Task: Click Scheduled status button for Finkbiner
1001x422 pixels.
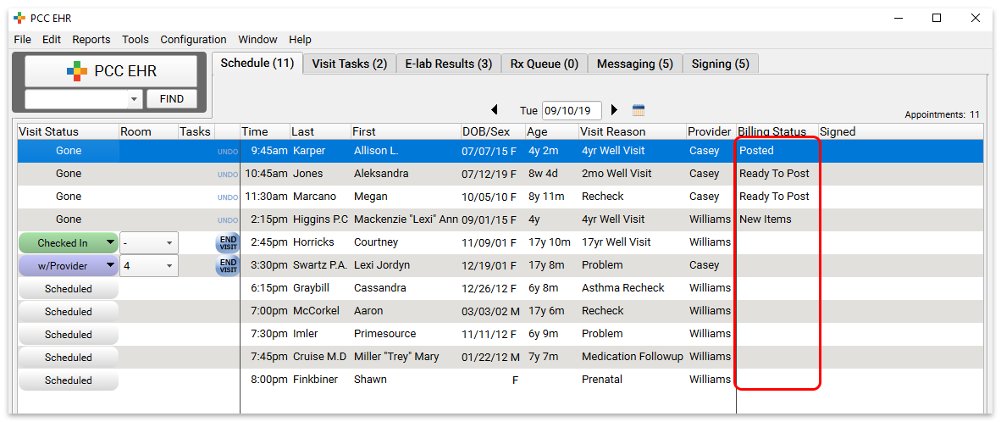Action: tap(69, 380)
